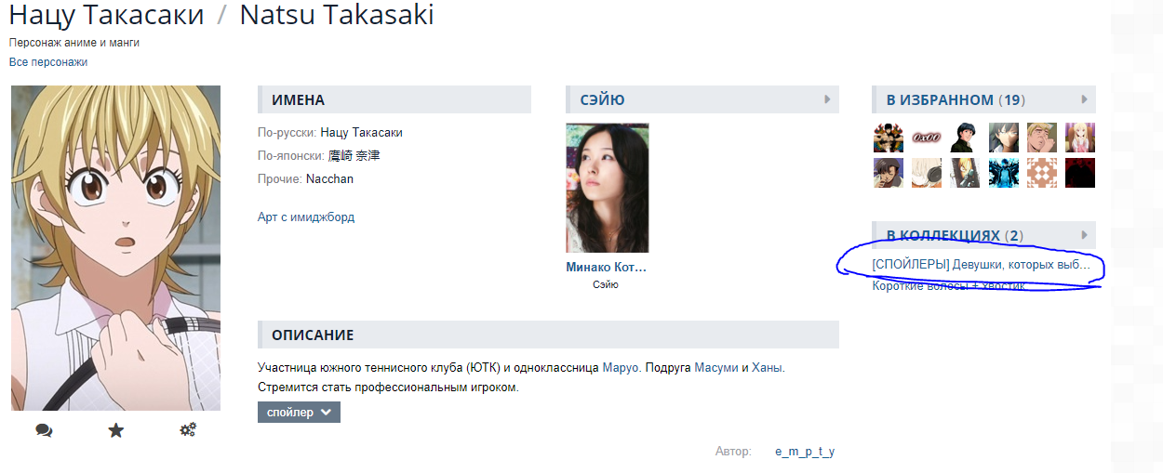Click seiyuu photo of Минако Котобуки
Screen dimensions: 1163x473
pos(608,188)
